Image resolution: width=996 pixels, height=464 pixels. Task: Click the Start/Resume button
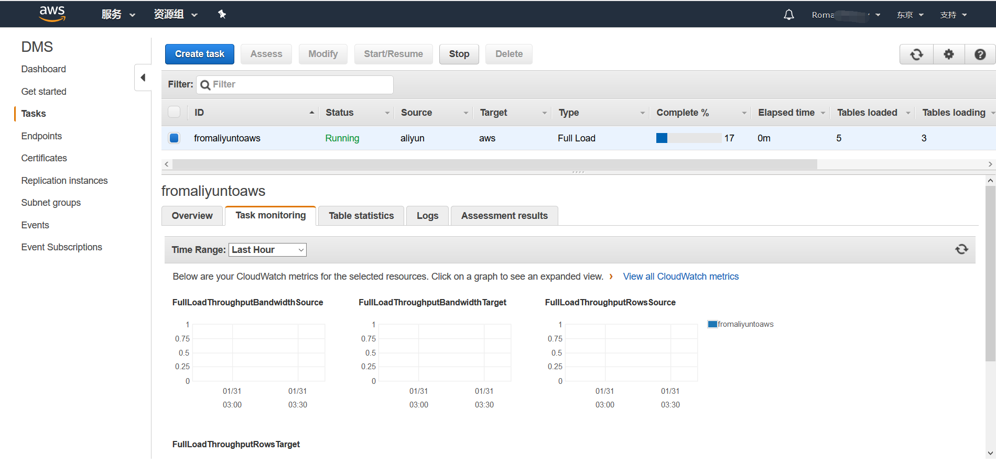coord(393,54)
